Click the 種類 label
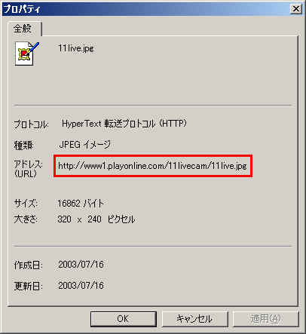Viewport: 306px width, 334px height. tap(23, 146)
